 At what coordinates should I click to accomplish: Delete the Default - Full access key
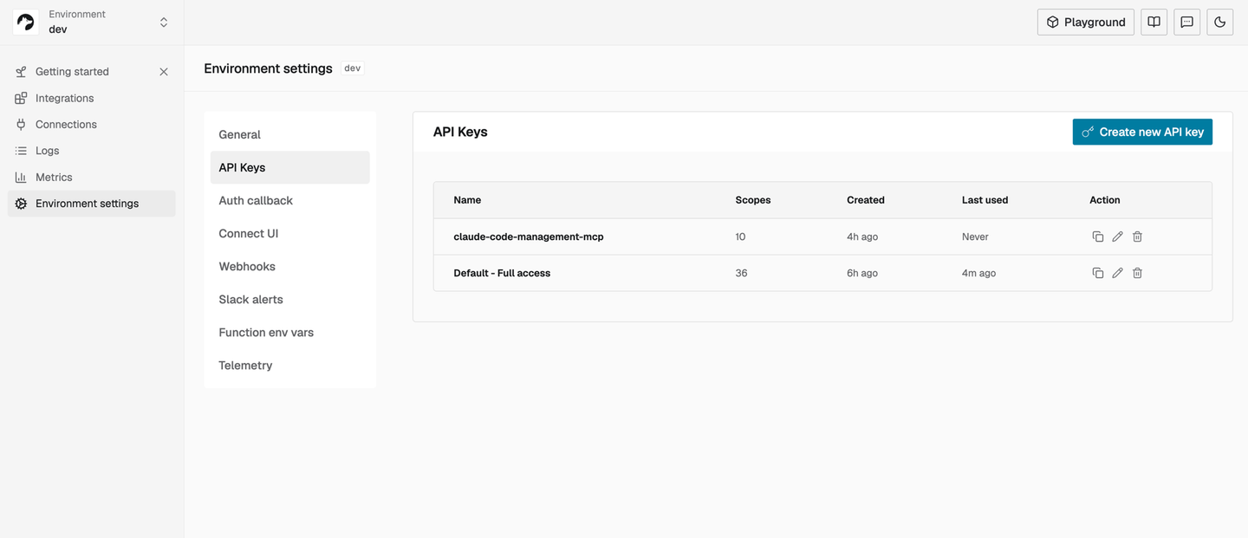[x=1138, y=273]
